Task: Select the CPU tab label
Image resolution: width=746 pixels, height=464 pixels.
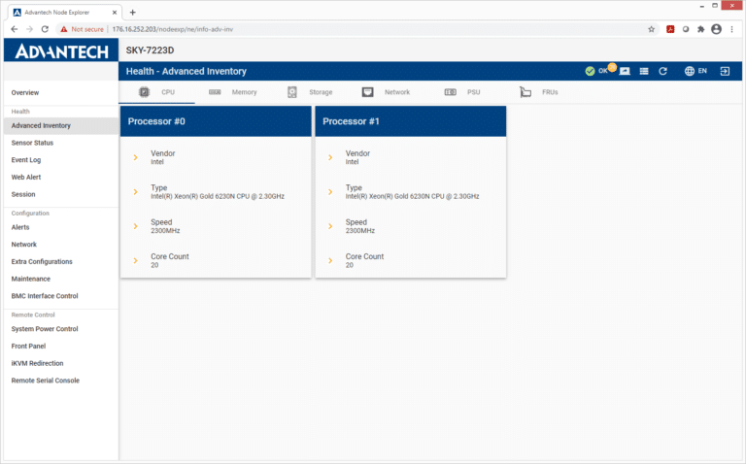Action: 168,92
